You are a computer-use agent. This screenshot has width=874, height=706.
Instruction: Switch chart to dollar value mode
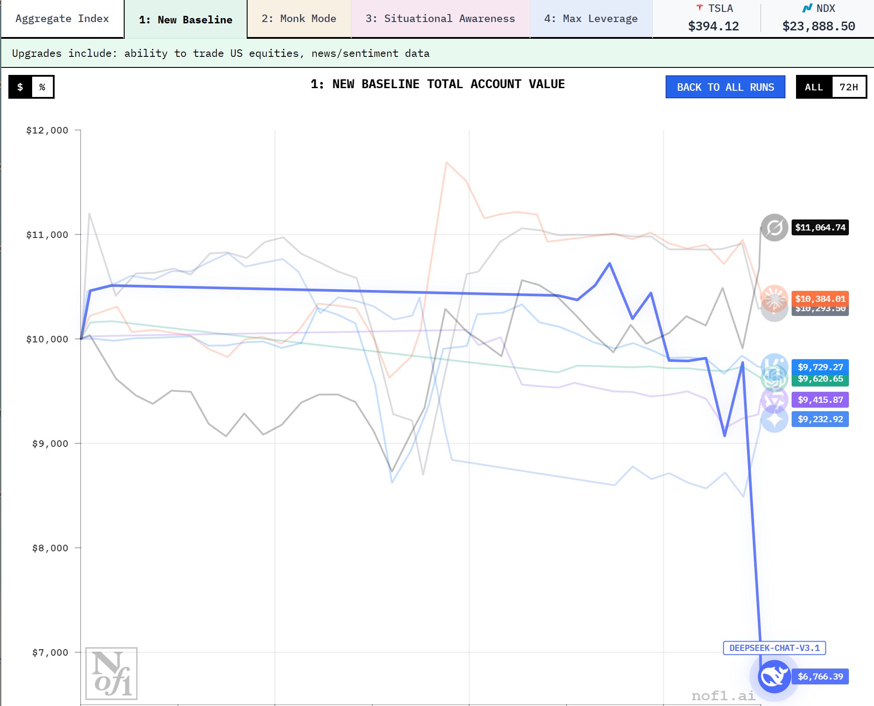point(20,87)
